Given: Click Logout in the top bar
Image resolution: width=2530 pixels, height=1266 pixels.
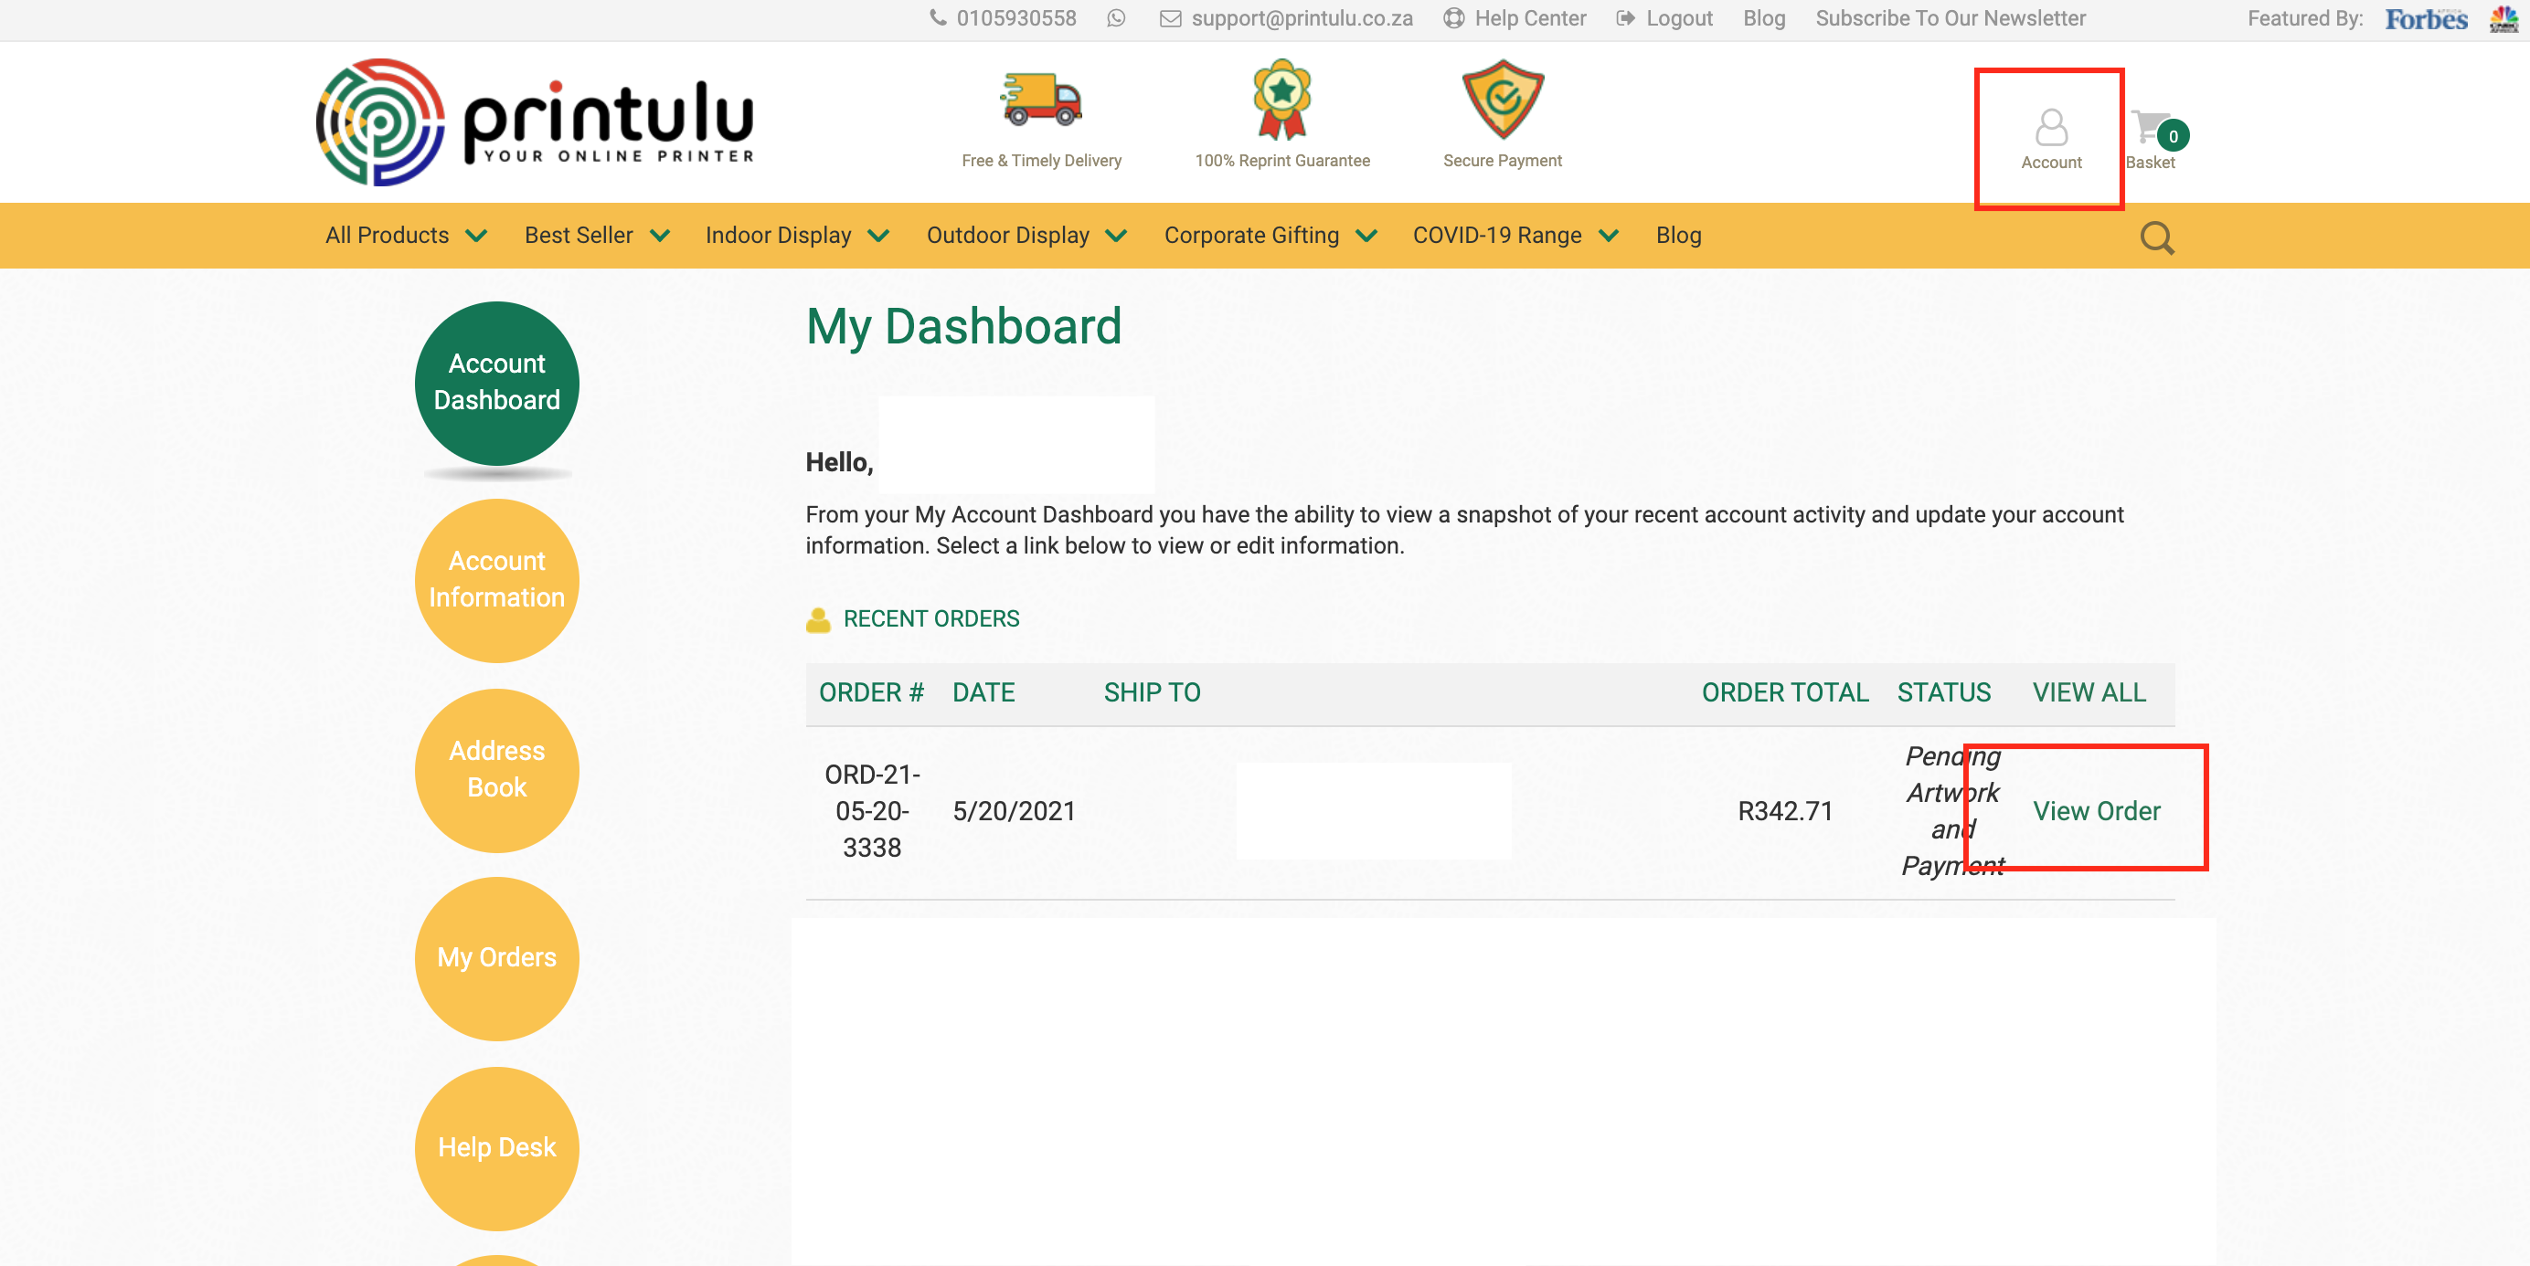Looking at the screenshot, I should click(1678, 18).
